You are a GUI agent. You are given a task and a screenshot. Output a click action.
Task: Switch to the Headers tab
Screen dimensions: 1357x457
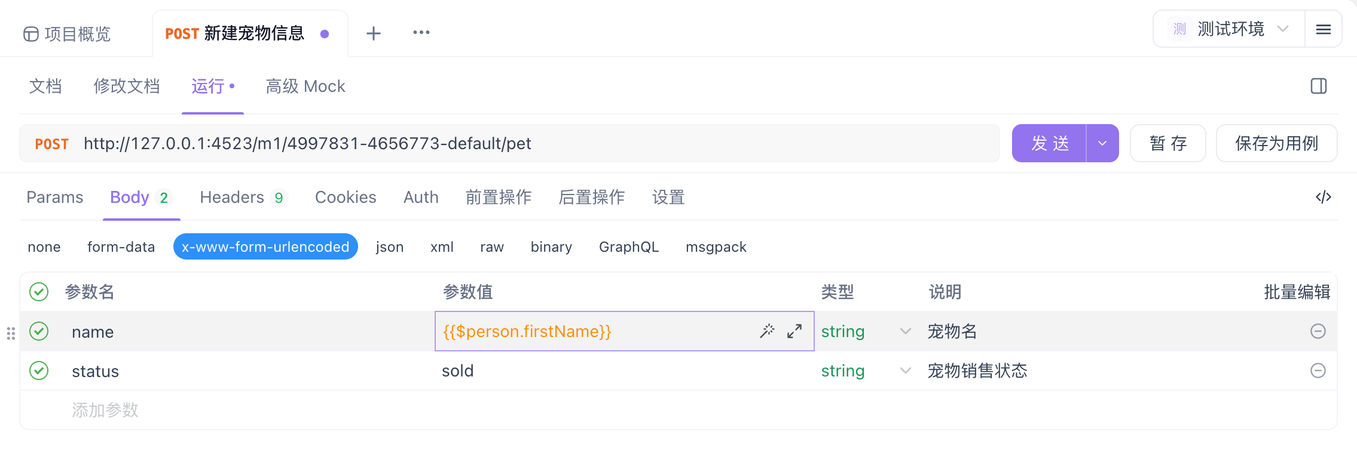243,197
